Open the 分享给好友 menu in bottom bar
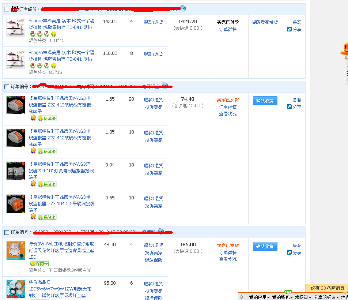This screenshot has width=348, height=300. click(x=326, y=297)
